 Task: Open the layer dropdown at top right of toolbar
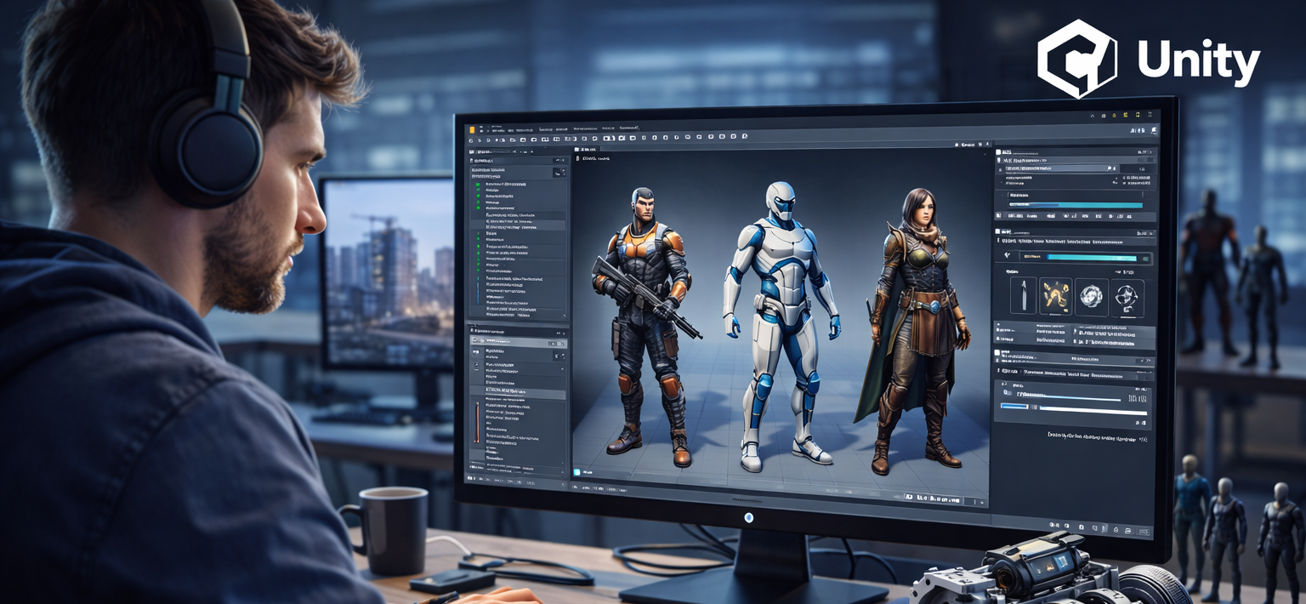pos(1141,132)
